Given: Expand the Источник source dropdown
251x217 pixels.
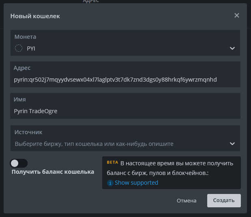Looking at the screenshot, I should click(125, 138).
